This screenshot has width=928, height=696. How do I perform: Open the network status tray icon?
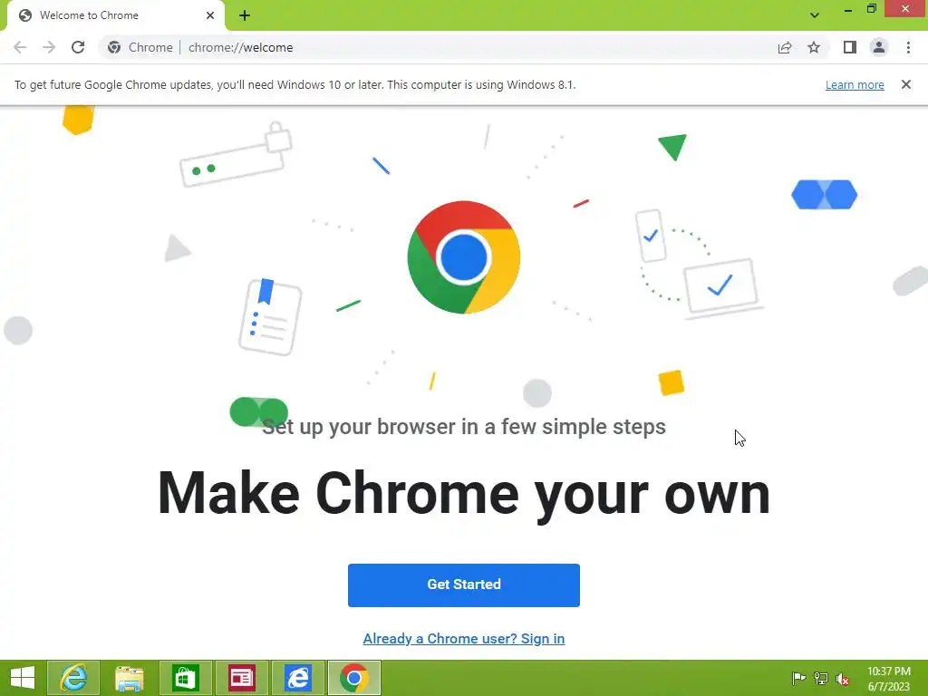[x=821, y=678]
